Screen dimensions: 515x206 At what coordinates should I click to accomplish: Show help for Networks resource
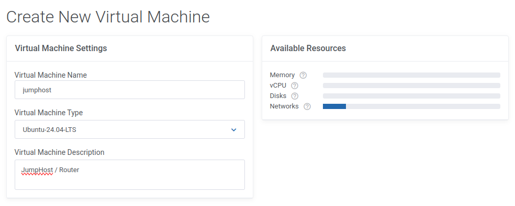point(307,106)
